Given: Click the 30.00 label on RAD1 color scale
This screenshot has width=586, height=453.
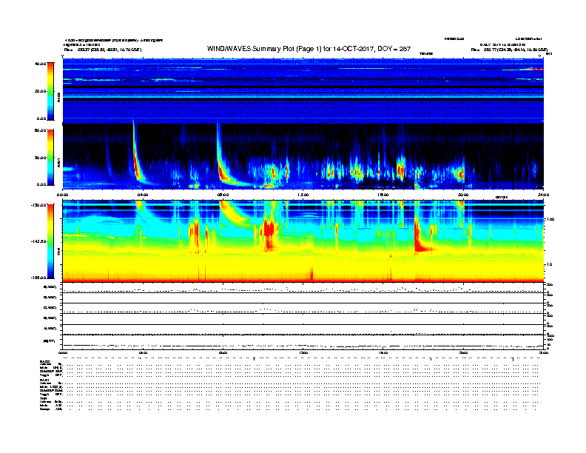Looking at the screenshot, I should click(41, 158).
